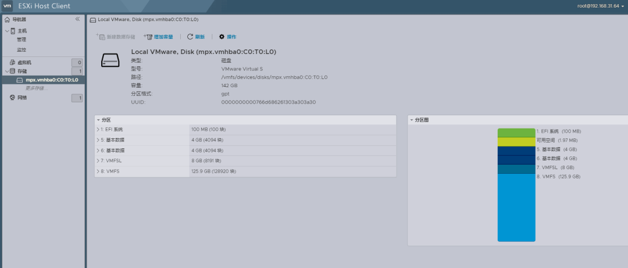Screen dimensions: 628x268
Task: Click the ESXi Host Client title
Action: 44,6
